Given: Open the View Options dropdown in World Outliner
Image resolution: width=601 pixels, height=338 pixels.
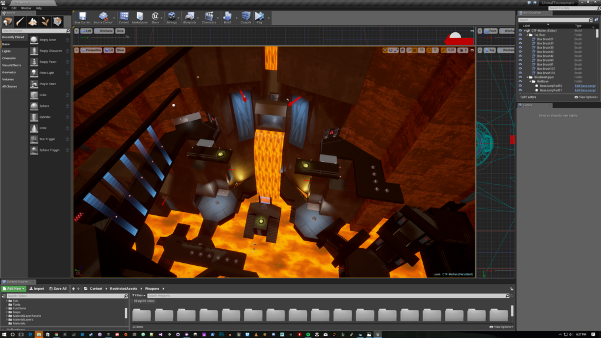Looking at the screenshot, I should point(586,97).
